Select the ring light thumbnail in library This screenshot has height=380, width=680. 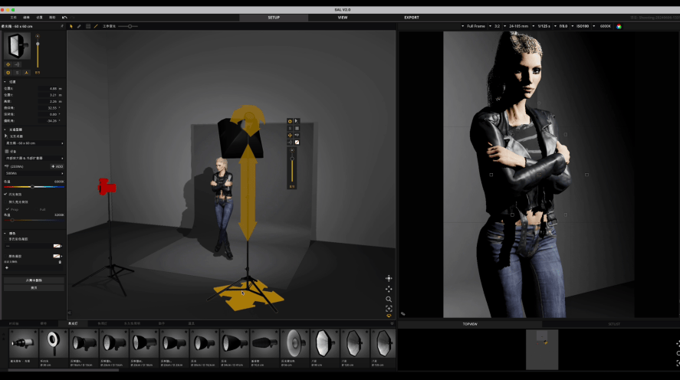coord(54,343)
